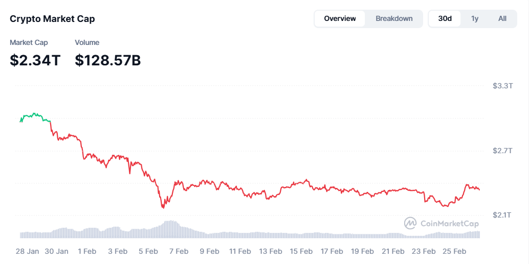Click the 25 Feb date label
529x264 pixels.
[454, 251]
